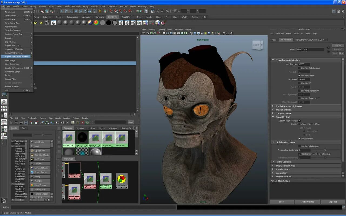The image size is (346, 216).
Task: Click the HeadSG shading group node
Action: (x=122, y=181)
